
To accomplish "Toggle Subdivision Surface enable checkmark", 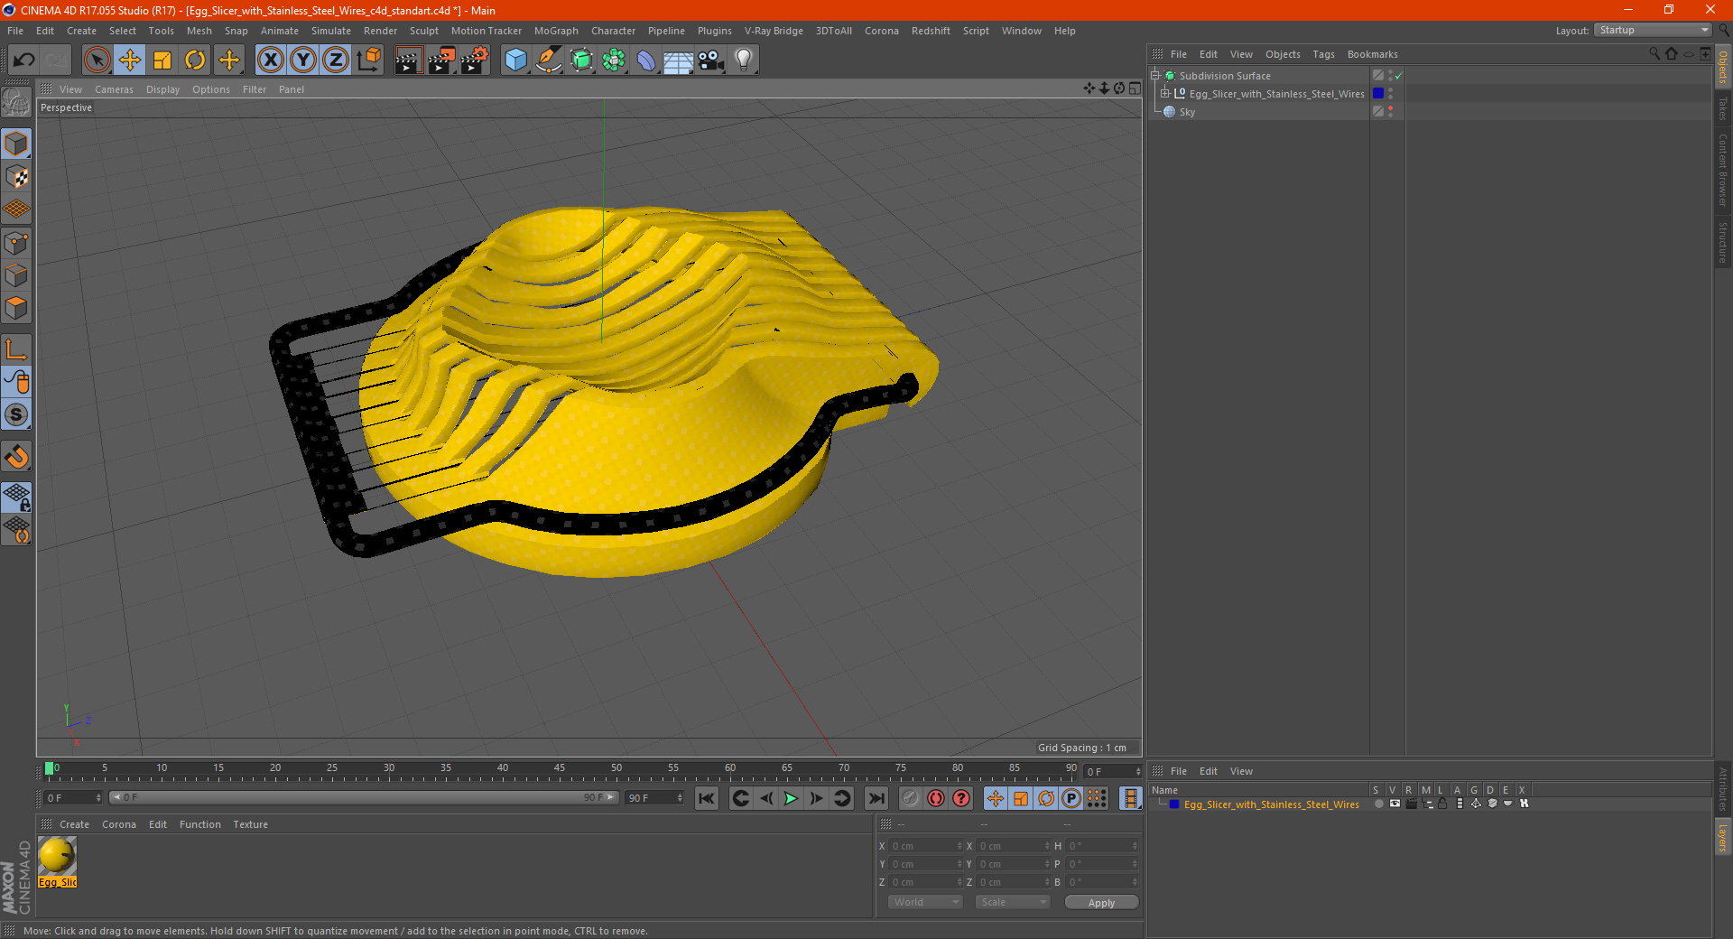I will click(1398, 76).
